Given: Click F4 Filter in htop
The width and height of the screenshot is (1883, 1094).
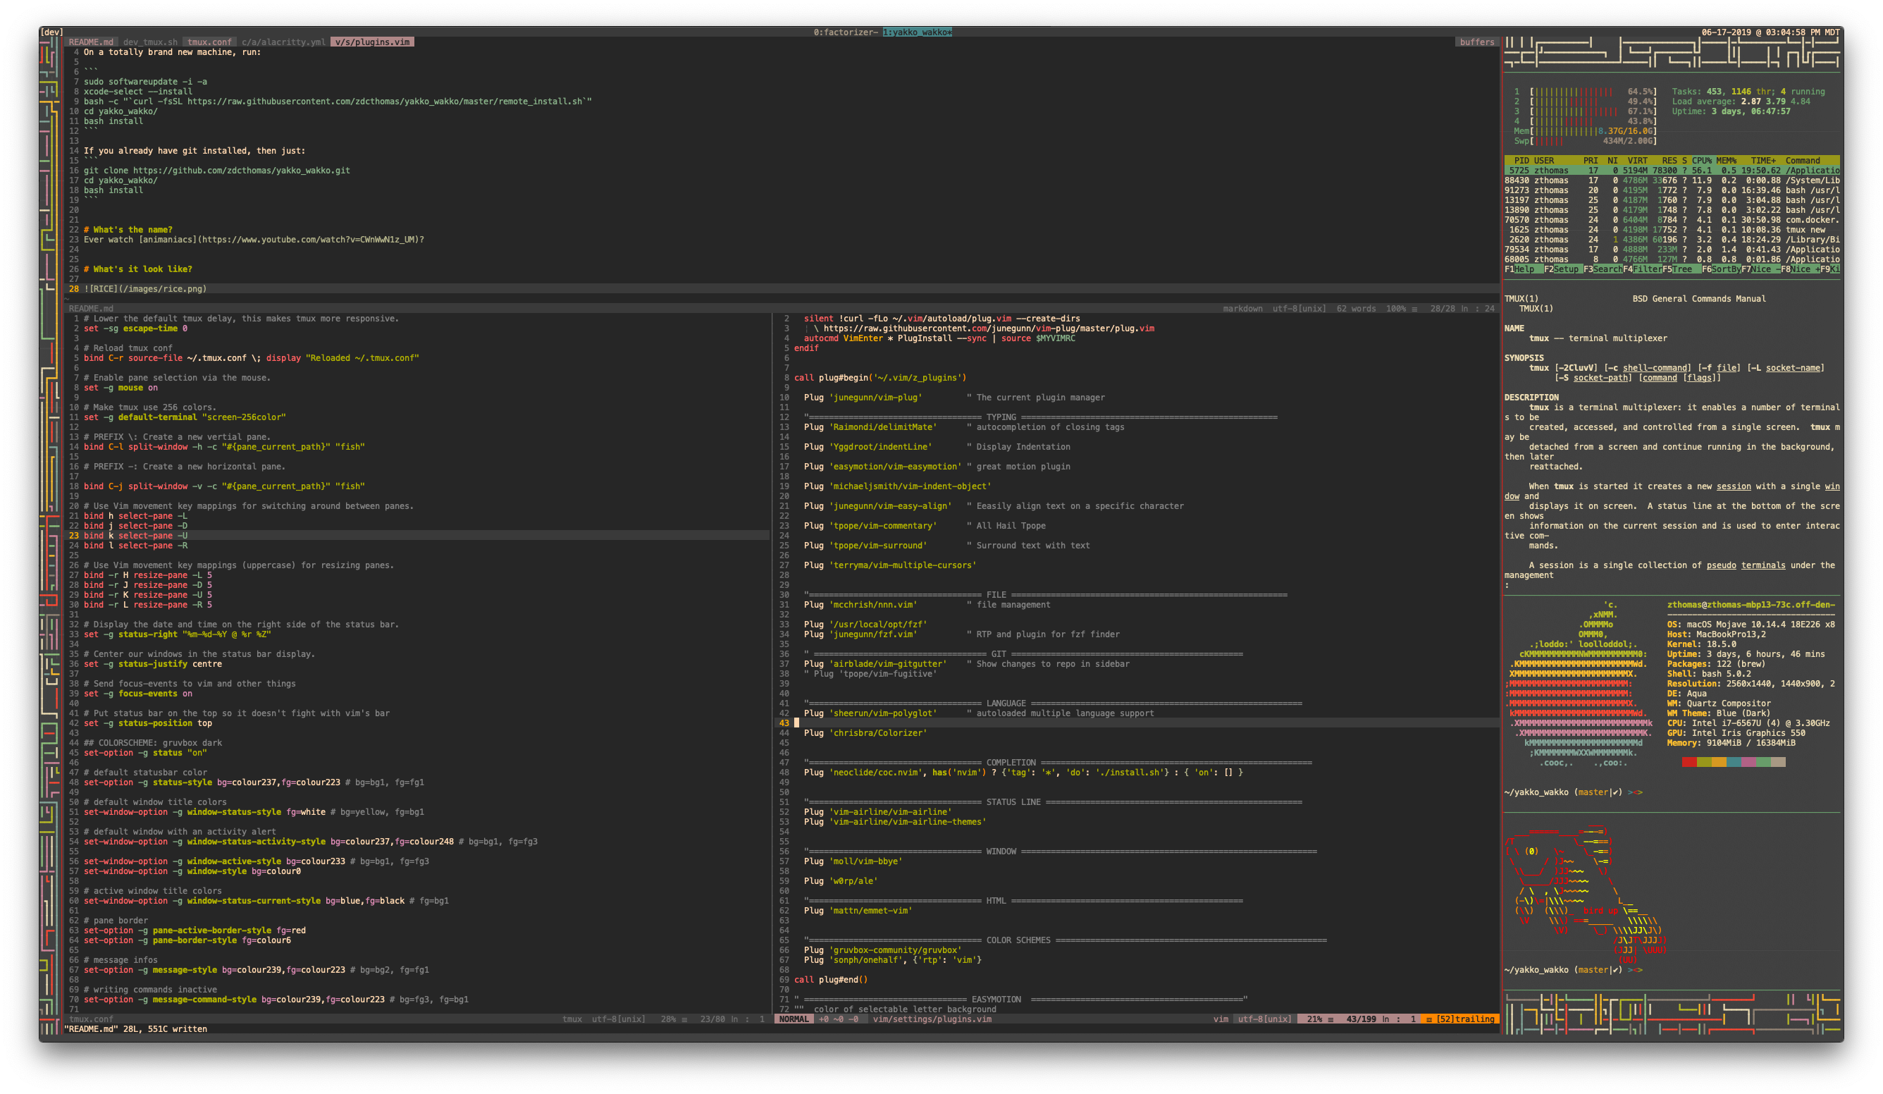Looking at the screenshot, I should point(1643,269).
